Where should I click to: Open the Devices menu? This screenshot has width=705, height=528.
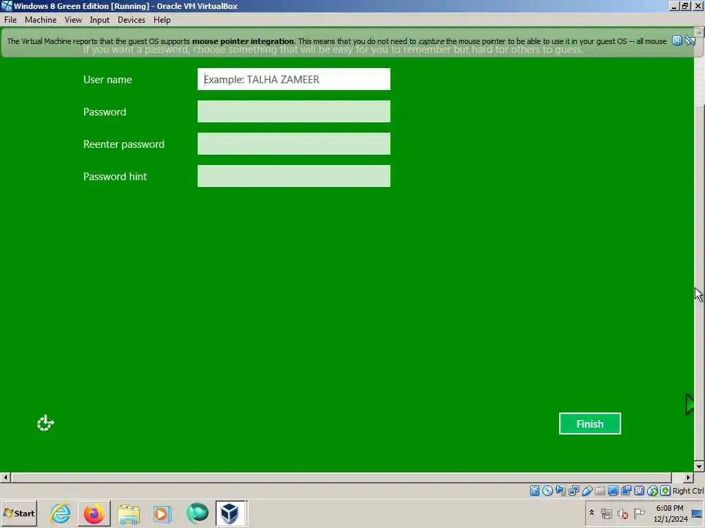[131, 20]
